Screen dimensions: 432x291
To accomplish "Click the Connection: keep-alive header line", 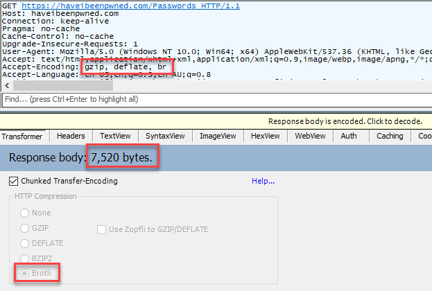I will click(x=55, y=21).
